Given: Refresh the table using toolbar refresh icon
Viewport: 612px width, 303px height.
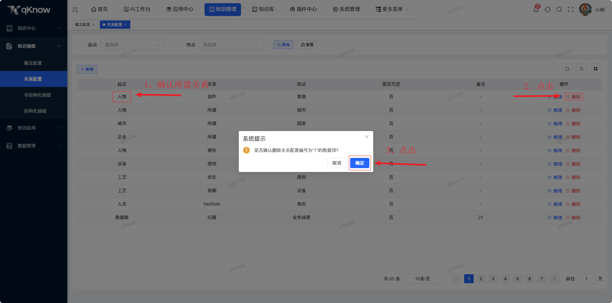Looking at the screenshot, I should click(582, 69).
